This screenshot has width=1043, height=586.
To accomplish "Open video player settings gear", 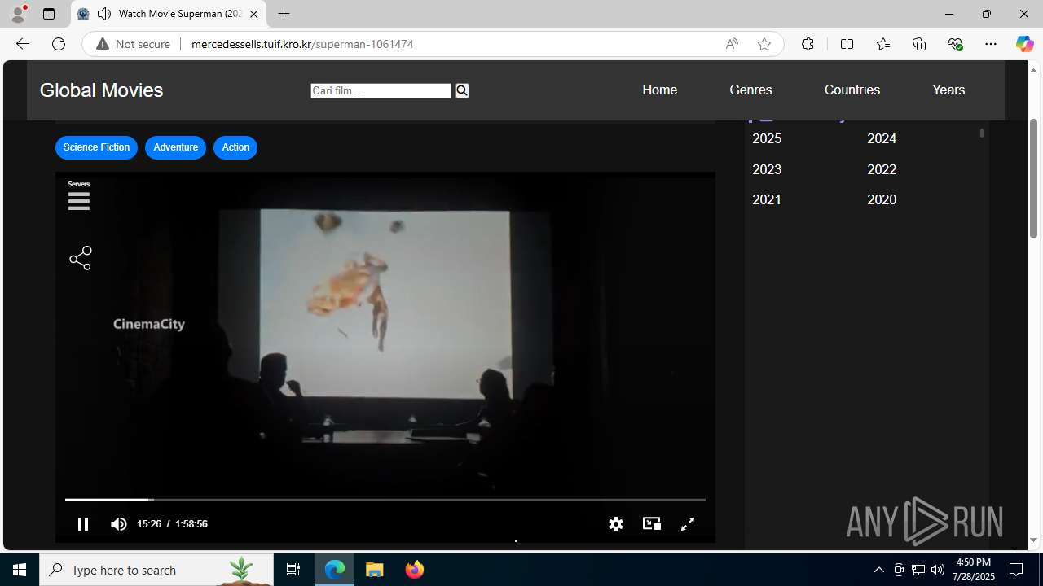I will (616, 524).
